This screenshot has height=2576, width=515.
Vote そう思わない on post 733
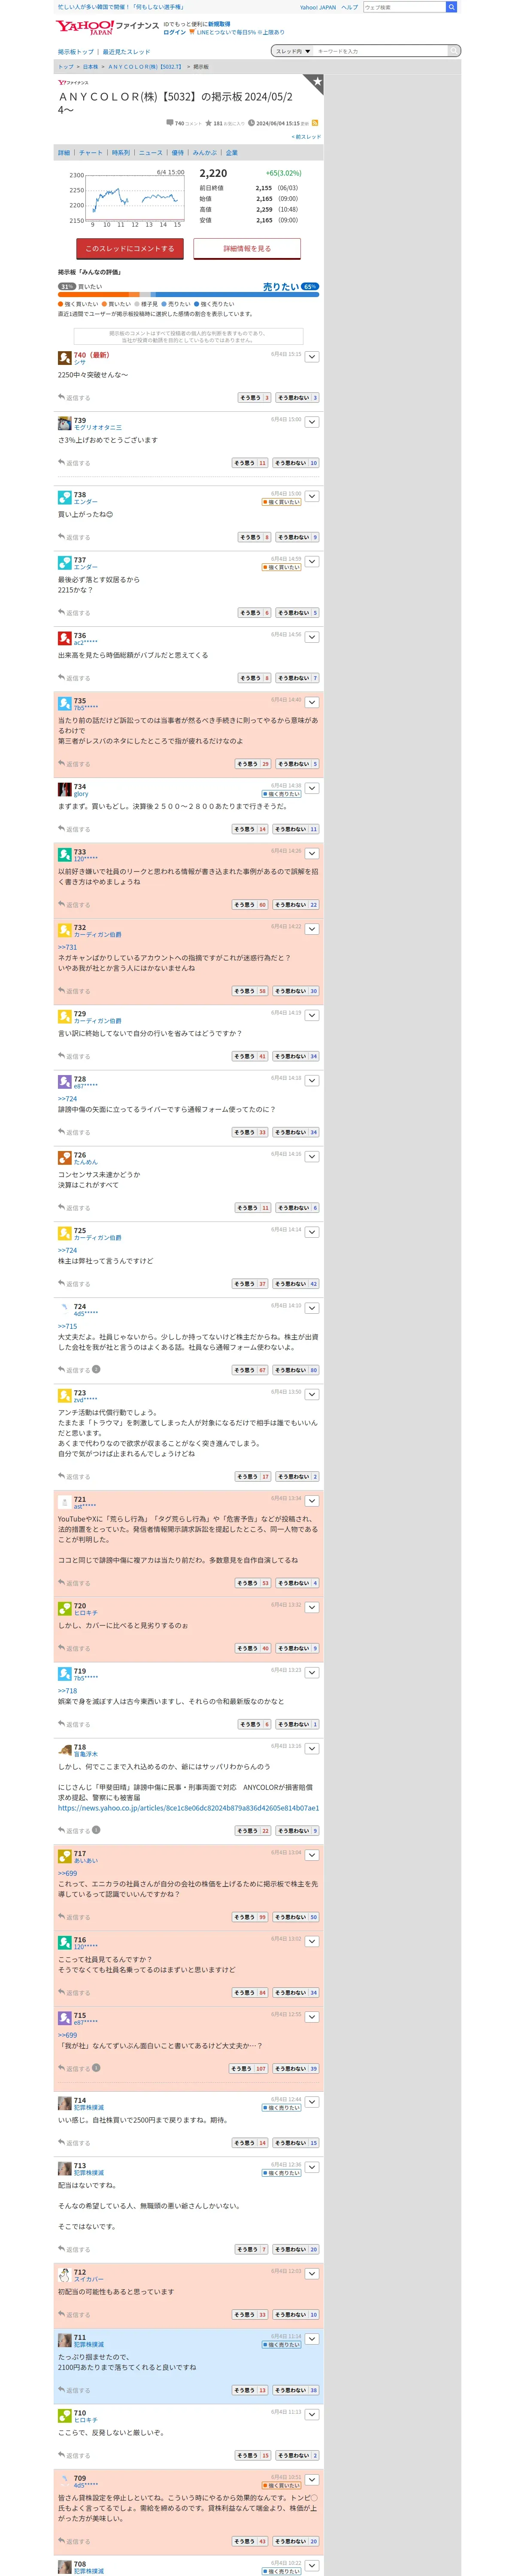tap(296, 905)
